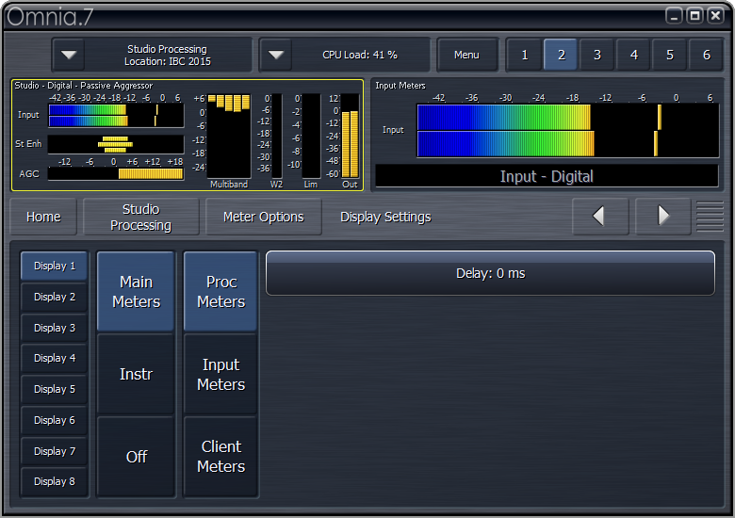735x518 pixels.
Task: Click the left arrow navigation button
Action: [x=599, y=216]
